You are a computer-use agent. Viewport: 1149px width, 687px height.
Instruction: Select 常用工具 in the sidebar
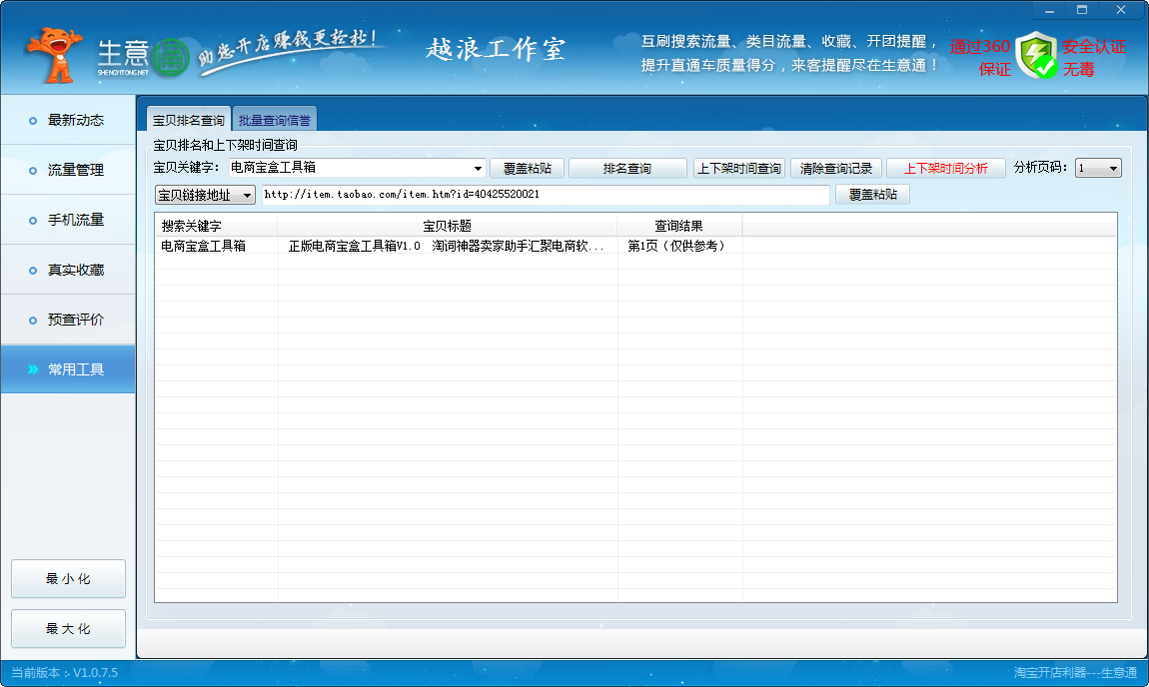point(68,369)
